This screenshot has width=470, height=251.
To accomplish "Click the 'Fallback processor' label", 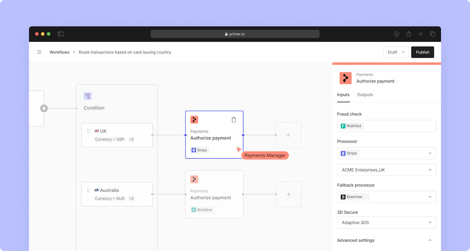I will (356, 185).
